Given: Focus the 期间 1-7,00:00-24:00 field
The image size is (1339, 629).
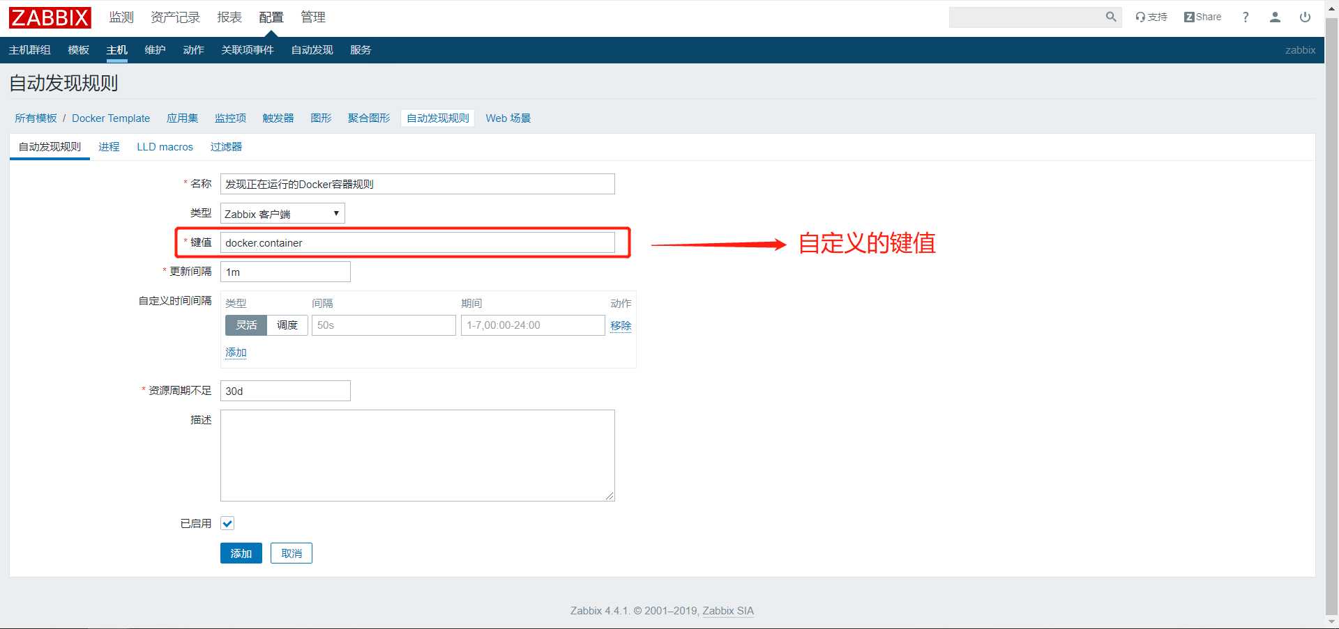Looking at the screenshot, I should [x=533, y=325].
